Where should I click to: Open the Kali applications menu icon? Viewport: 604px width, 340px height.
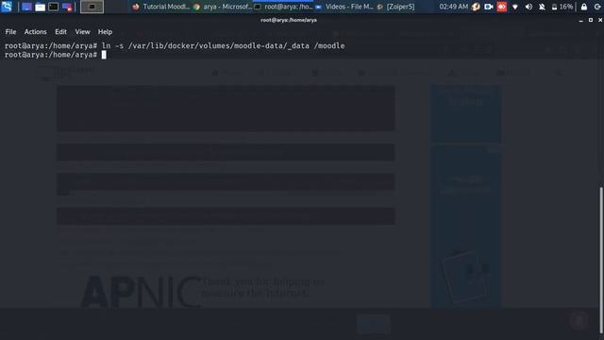tap(7, 7)
